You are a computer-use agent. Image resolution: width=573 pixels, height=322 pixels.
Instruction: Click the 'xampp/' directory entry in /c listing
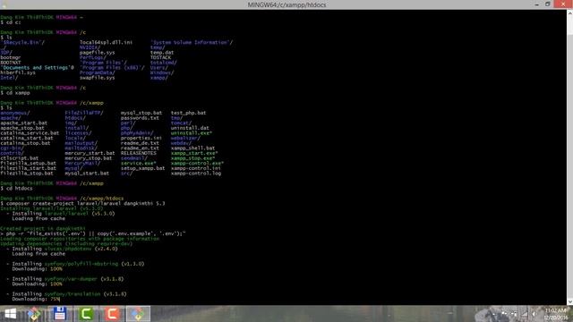(x=159, y=78)
